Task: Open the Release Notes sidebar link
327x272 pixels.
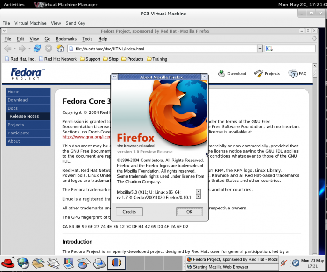Action: point(24,116)
